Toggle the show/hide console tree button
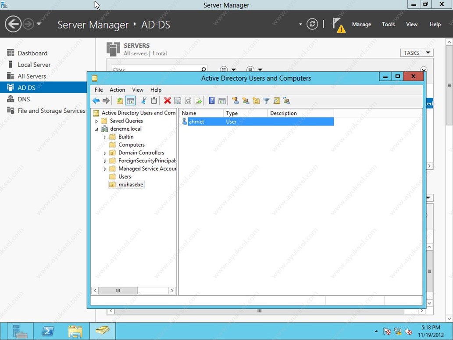This screenshot has width=453, height=340. pyautogui.click(x=130, y=101)
